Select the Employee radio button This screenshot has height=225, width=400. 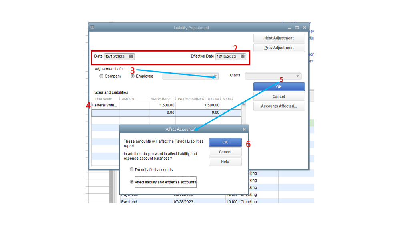tap(133, 76)
